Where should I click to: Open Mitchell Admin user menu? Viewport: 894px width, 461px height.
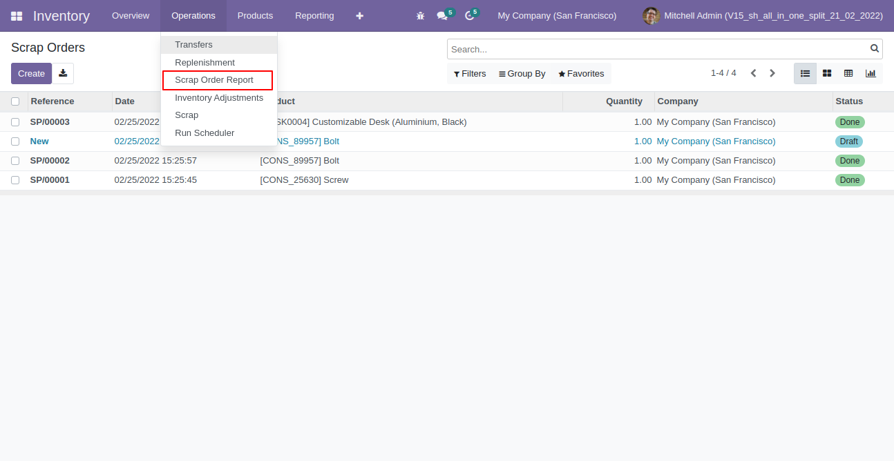click(763, 16)
